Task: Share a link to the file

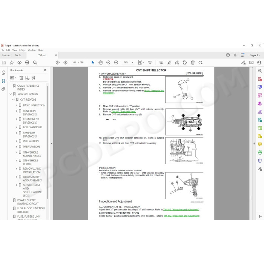Action: (x=244, y=63)
